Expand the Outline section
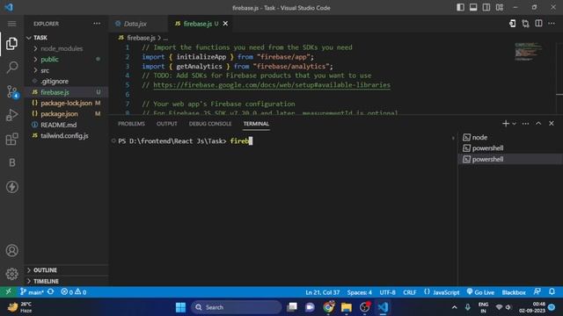 [67, 269]
